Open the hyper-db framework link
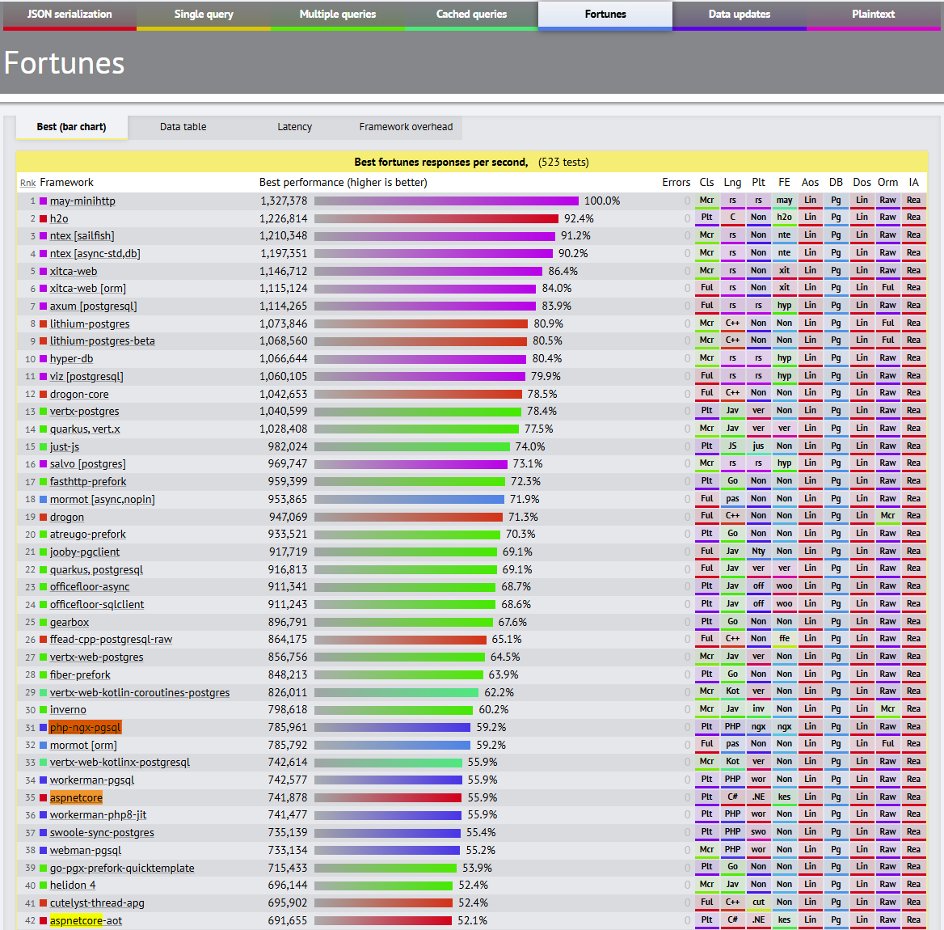Image resolution: width=944 pixels, height=930 pixels. [x=72, y=359]
